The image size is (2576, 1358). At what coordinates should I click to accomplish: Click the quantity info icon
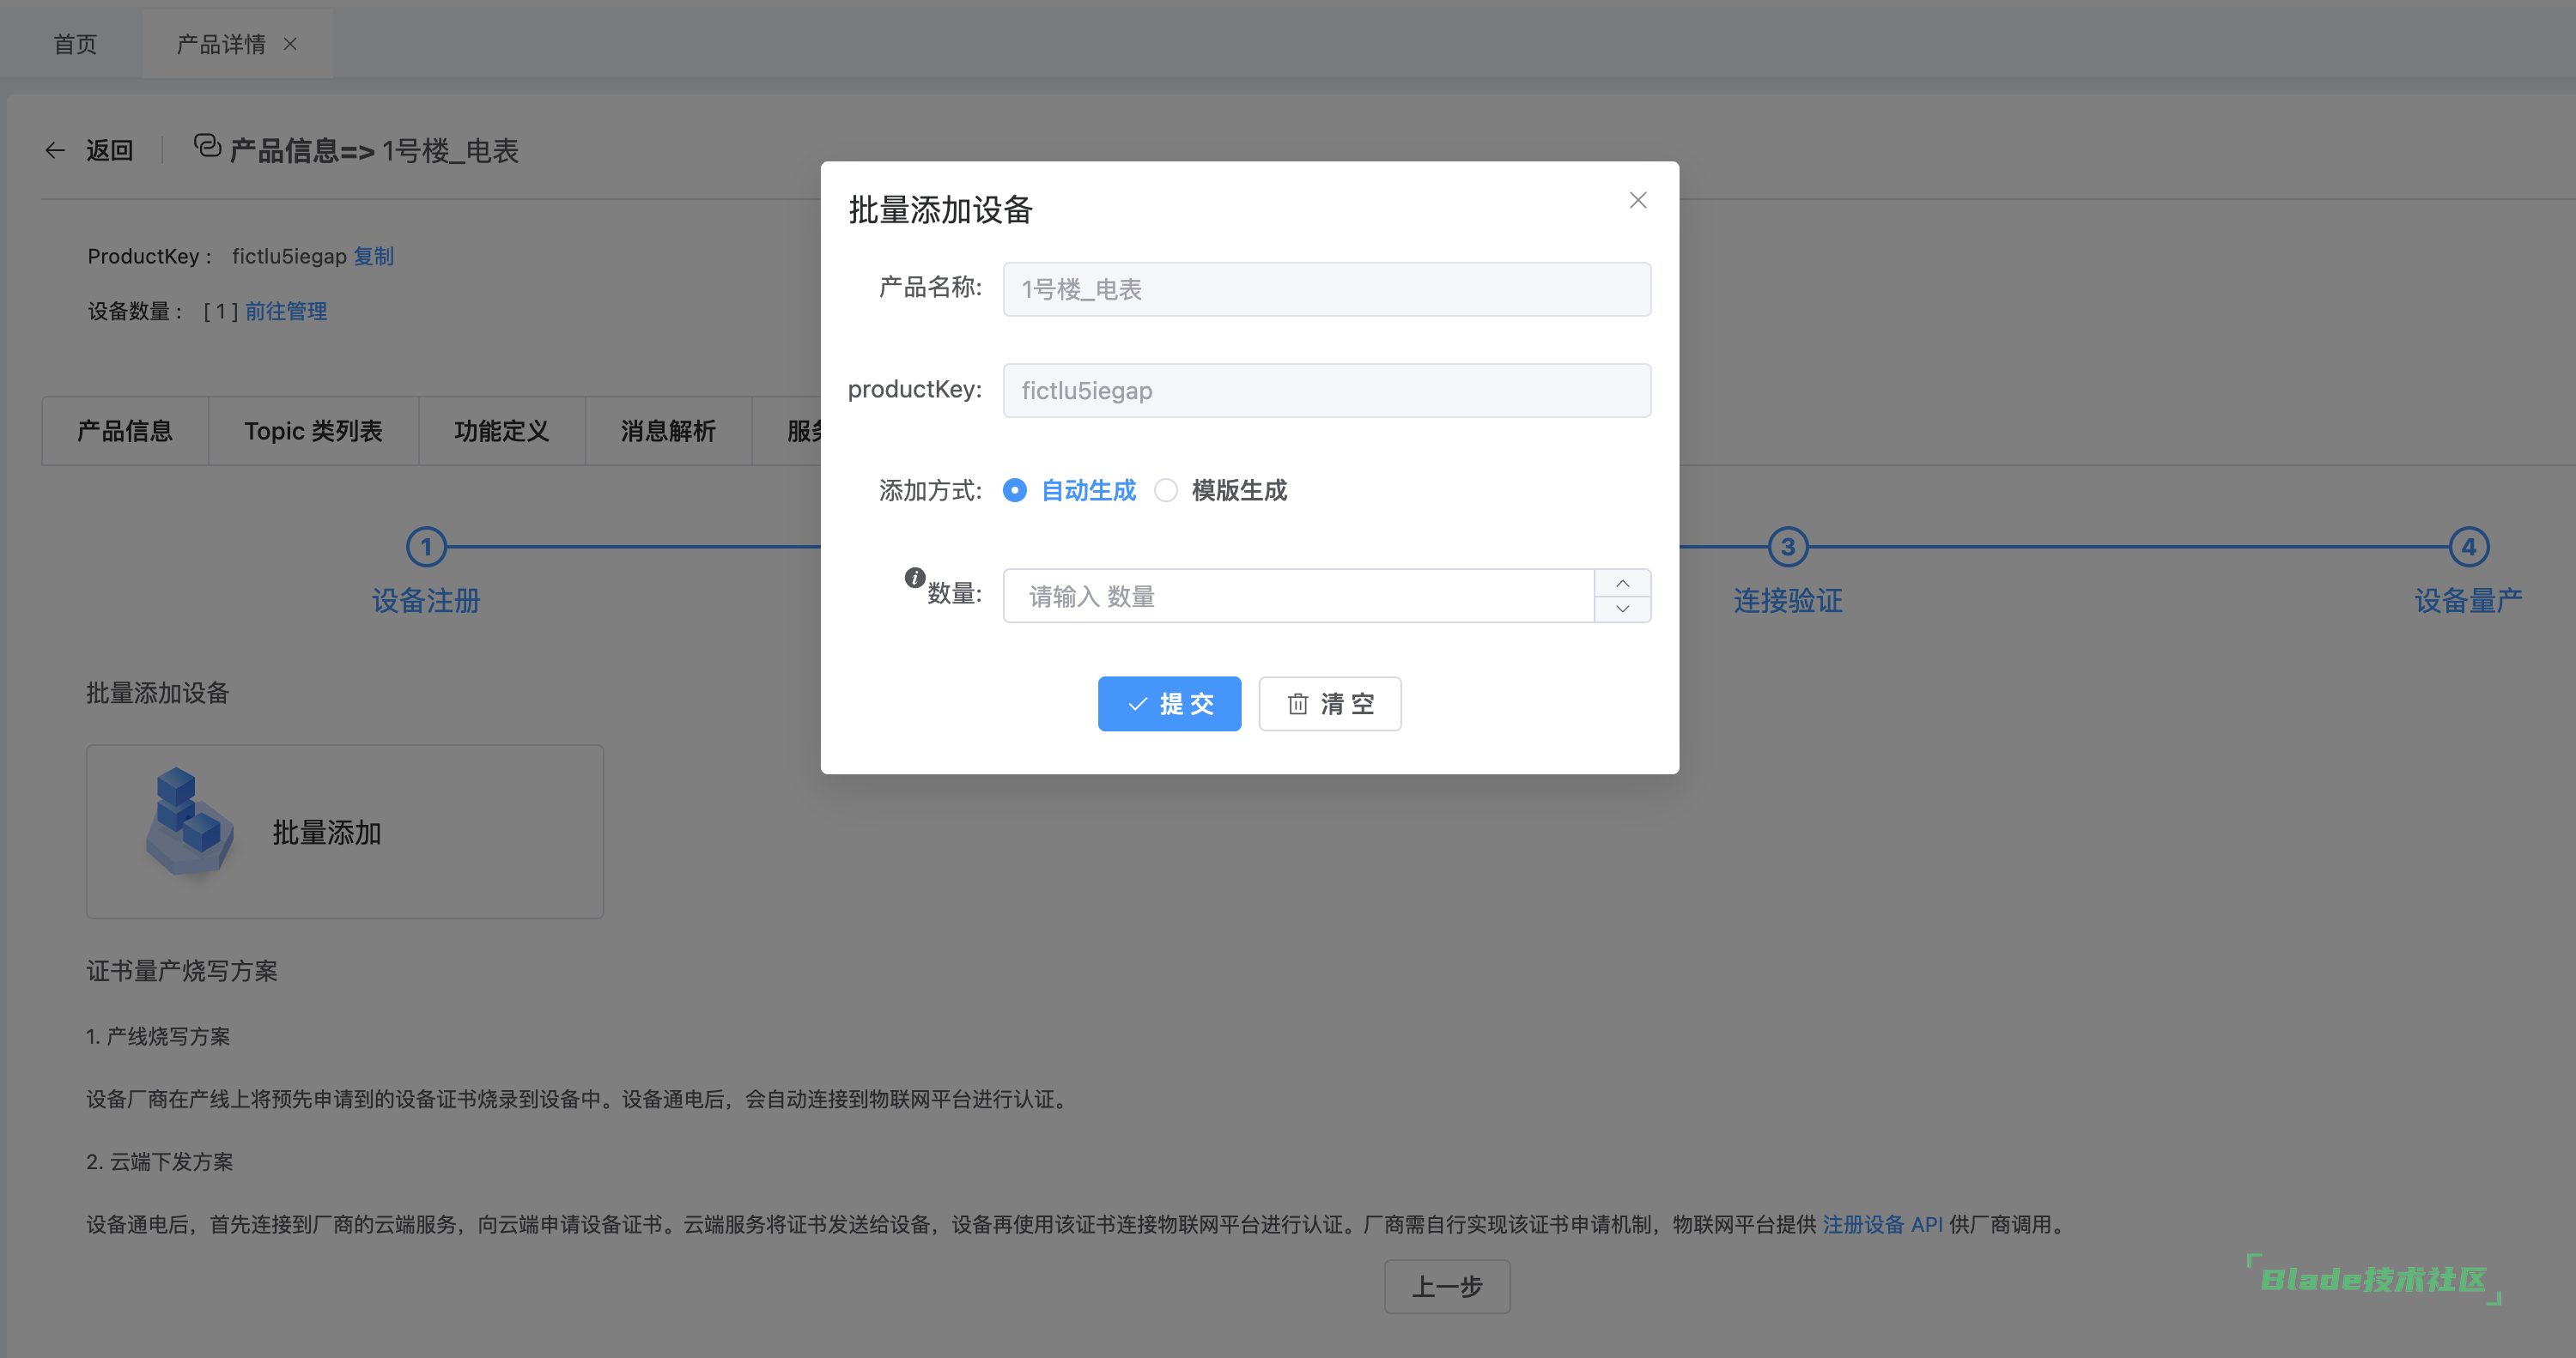(914, 577)
